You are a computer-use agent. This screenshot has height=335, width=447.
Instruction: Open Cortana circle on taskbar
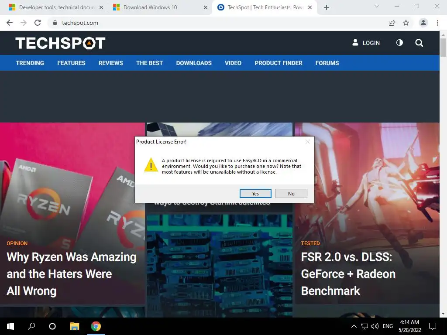(52, 326)
